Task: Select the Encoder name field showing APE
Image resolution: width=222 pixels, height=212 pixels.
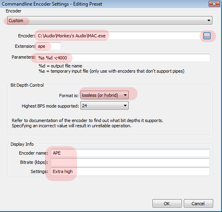Action: tap(130, 153)
